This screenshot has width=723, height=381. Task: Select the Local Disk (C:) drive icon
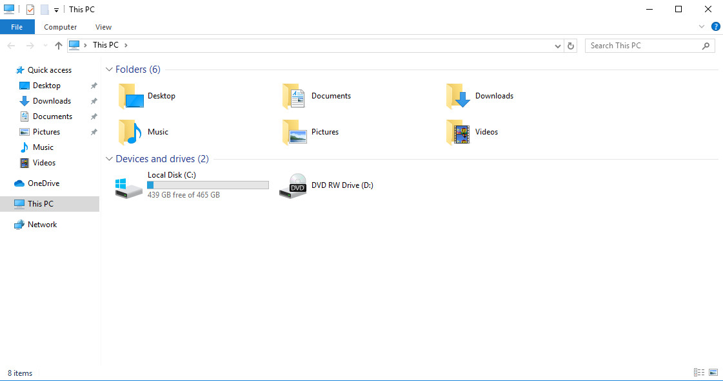(x=128, y=188)
